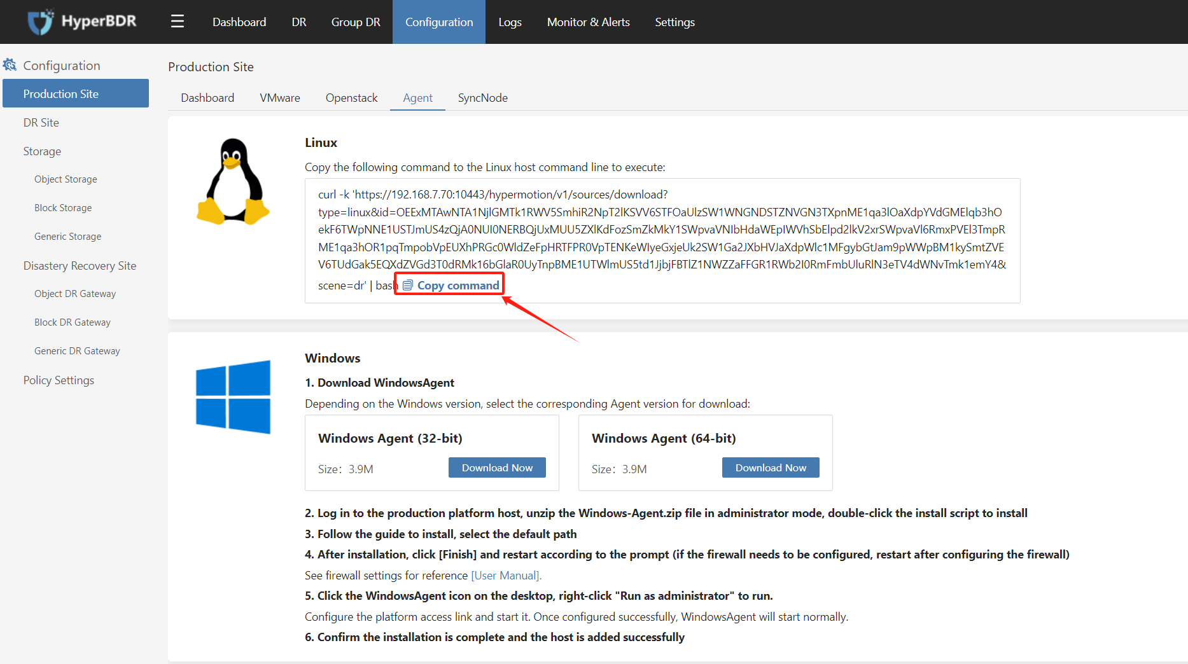Click the 'Windows Agent (64-bit)' title
Viewport: 1188px width, 664px height.
click(x=664, y=438)
